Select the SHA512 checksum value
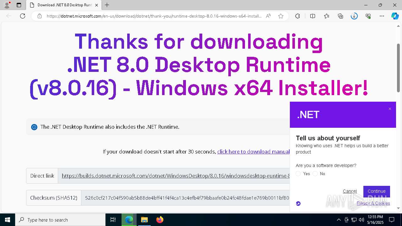Image resolution: width=402 pixels, height=226 pixels. pyautogui.click(x=187, y=198)
